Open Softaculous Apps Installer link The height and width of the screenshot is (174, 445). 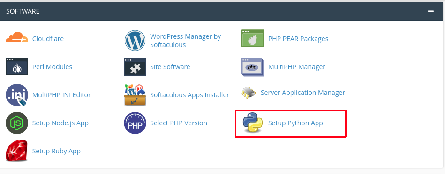pyautogui.click(x=189, y=95)
